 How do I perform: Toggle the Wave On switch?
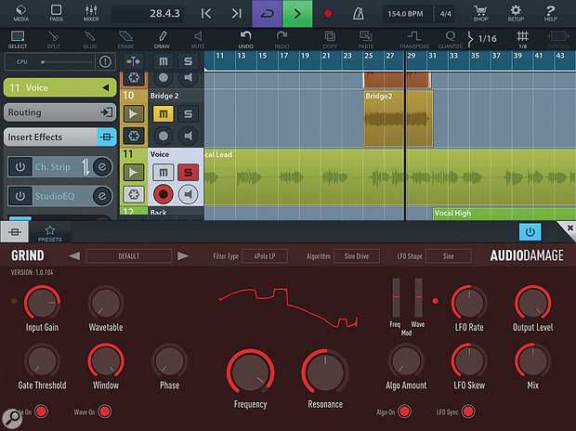pyautogui.click(x=104, y=411)
